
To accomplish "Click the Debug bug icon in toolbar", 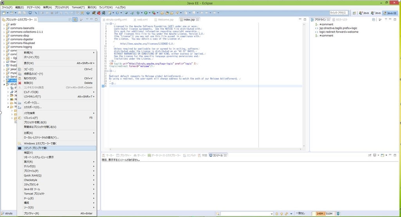I will [138, 13].
